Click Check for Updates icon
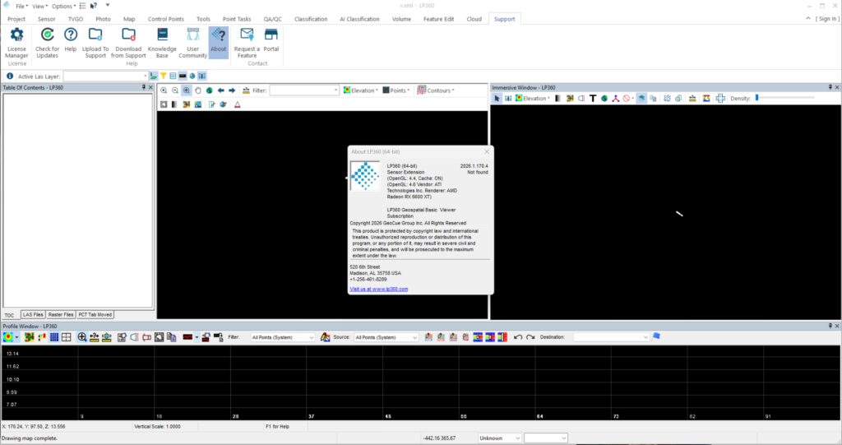 click(x=47, y=35)
